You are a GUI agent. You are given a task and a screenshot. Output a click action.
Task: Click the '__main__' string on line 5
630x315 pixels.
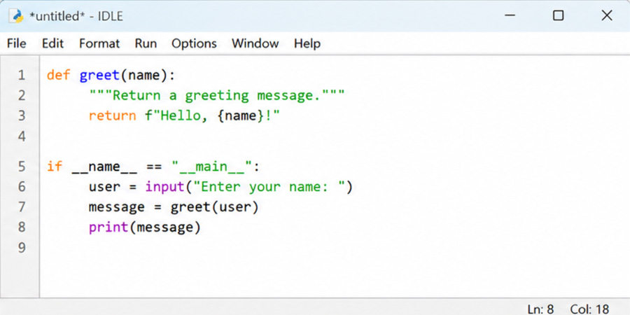[x=211, y=167]
